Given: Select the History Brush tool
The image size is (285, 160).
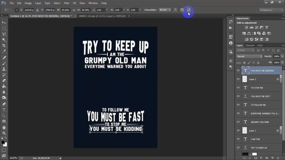Looking at the screenshot, I should point(4,75).
